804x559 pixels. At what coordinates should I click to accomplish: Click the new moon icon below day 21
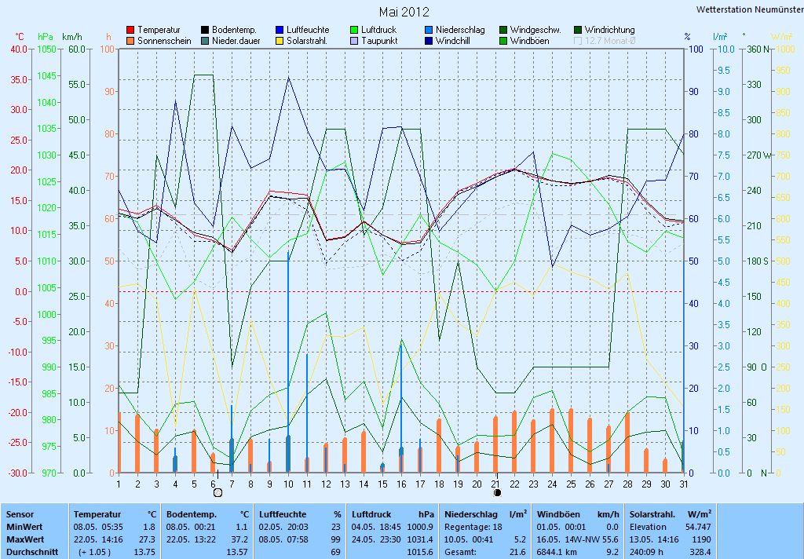click(497, 492)
